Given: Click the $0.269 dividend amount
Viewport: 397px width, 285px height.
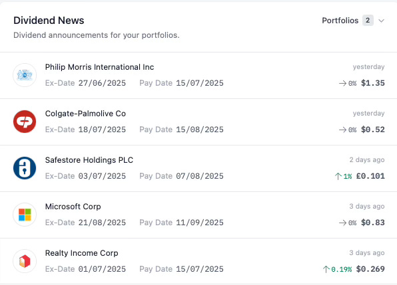Looking at the screenshot, I should 370,269.
